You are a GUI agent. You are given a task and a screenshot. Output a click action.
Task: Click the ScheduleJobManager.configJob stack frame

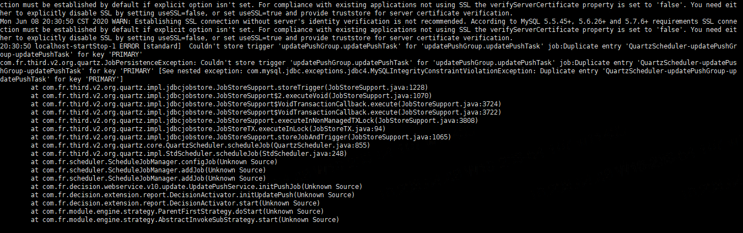coord(154,161)
